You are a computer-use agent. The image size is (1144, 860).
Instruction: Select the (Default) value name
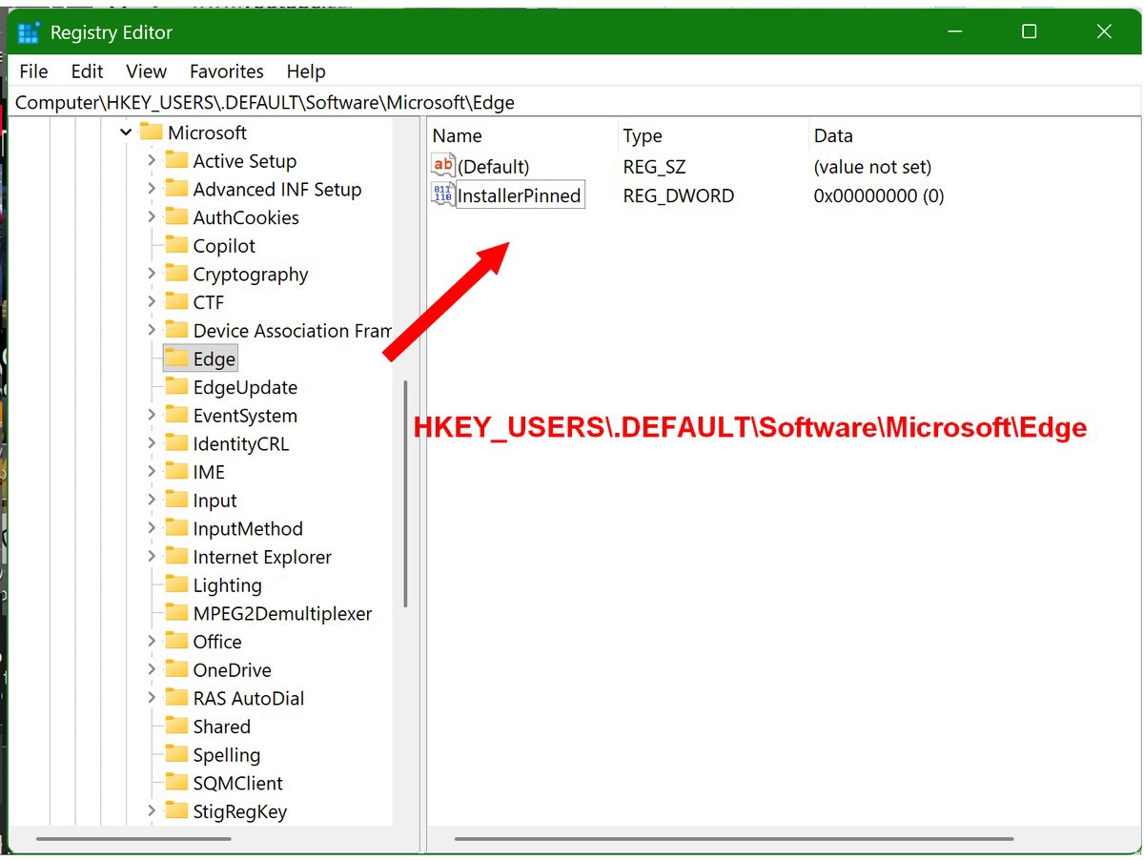click(493, 167)
